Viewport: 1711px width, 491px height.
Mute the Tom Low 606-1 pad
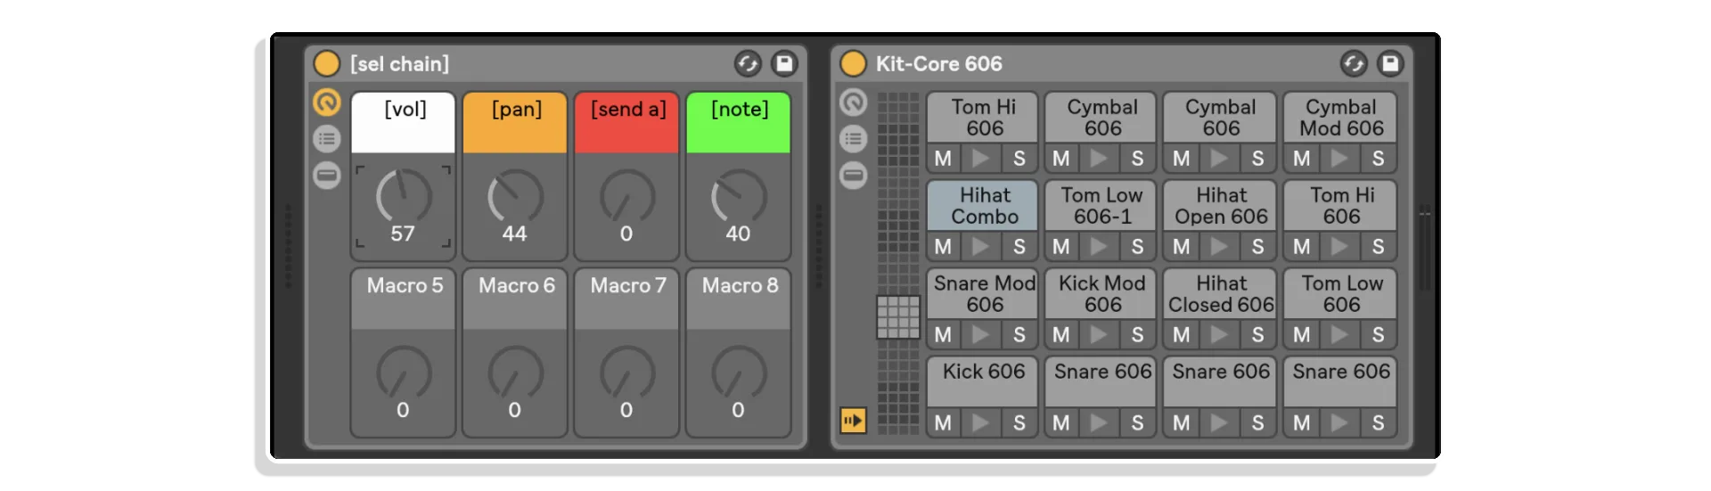[1061, 246]
